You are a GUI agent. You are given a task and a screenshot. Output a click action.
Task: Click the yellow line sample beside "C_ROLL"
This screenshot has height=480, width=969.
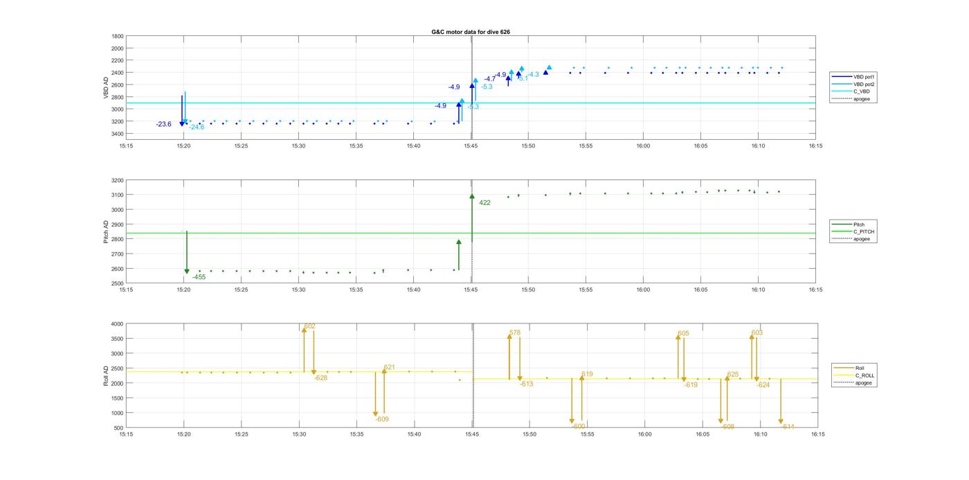[844, 375]
